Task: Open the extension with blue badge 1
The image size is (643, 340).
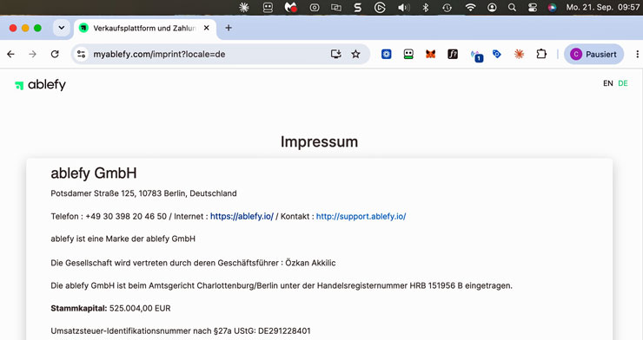Action: click(476, 56)
